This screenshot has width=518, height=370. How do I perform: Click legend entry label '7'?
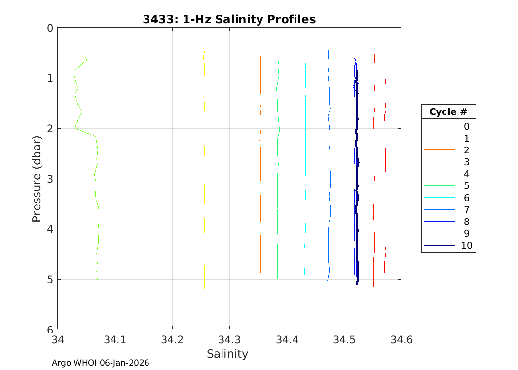(x=466, y=210)
